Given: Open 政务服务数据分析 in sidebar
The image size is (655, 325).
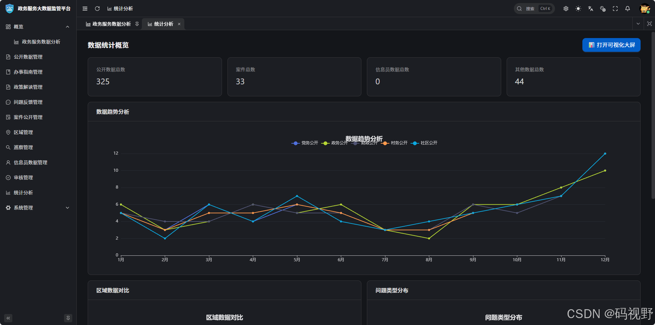Looking at the screenshot, I should point(38,42).
